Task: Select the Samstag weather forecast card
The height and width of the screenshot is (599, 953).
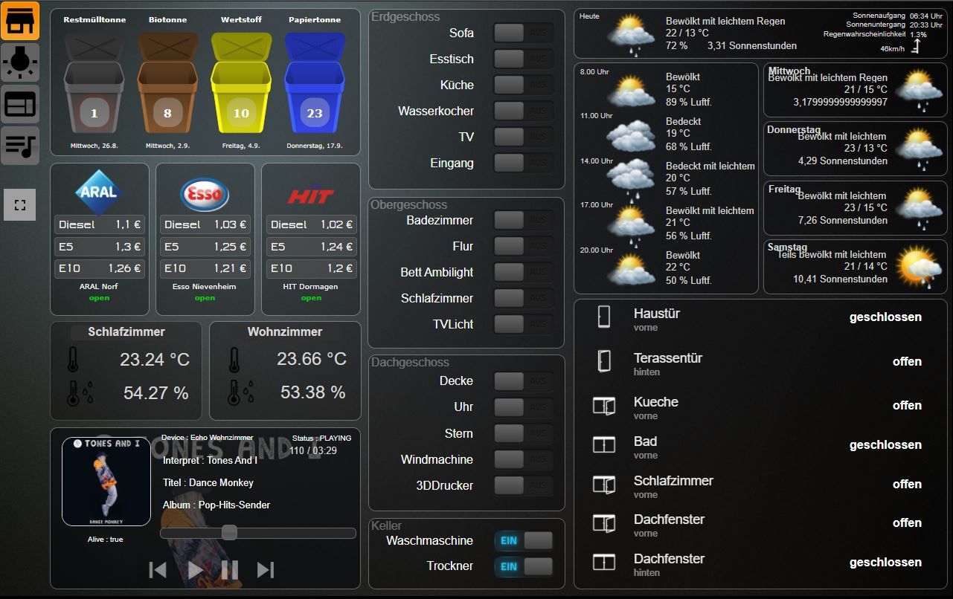Action: click(855, 266)
